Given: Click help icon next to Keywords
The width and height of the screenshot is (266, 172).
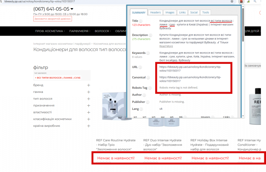Looking at the screenshot, I should click(x=148, y=53).
